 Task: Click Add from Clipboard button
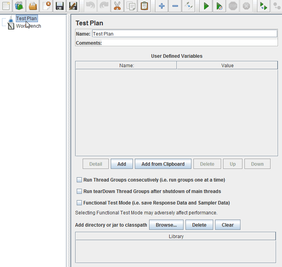(163, 164)
